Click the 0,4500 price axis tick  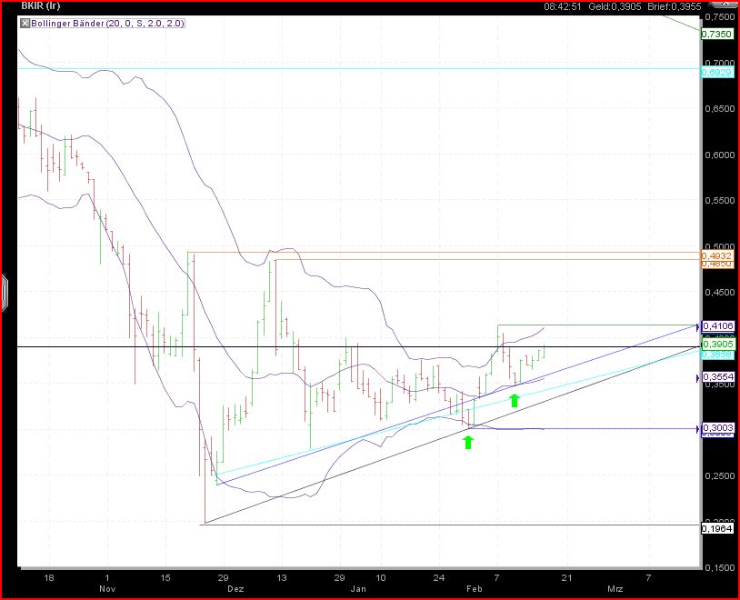pos(719,292)
